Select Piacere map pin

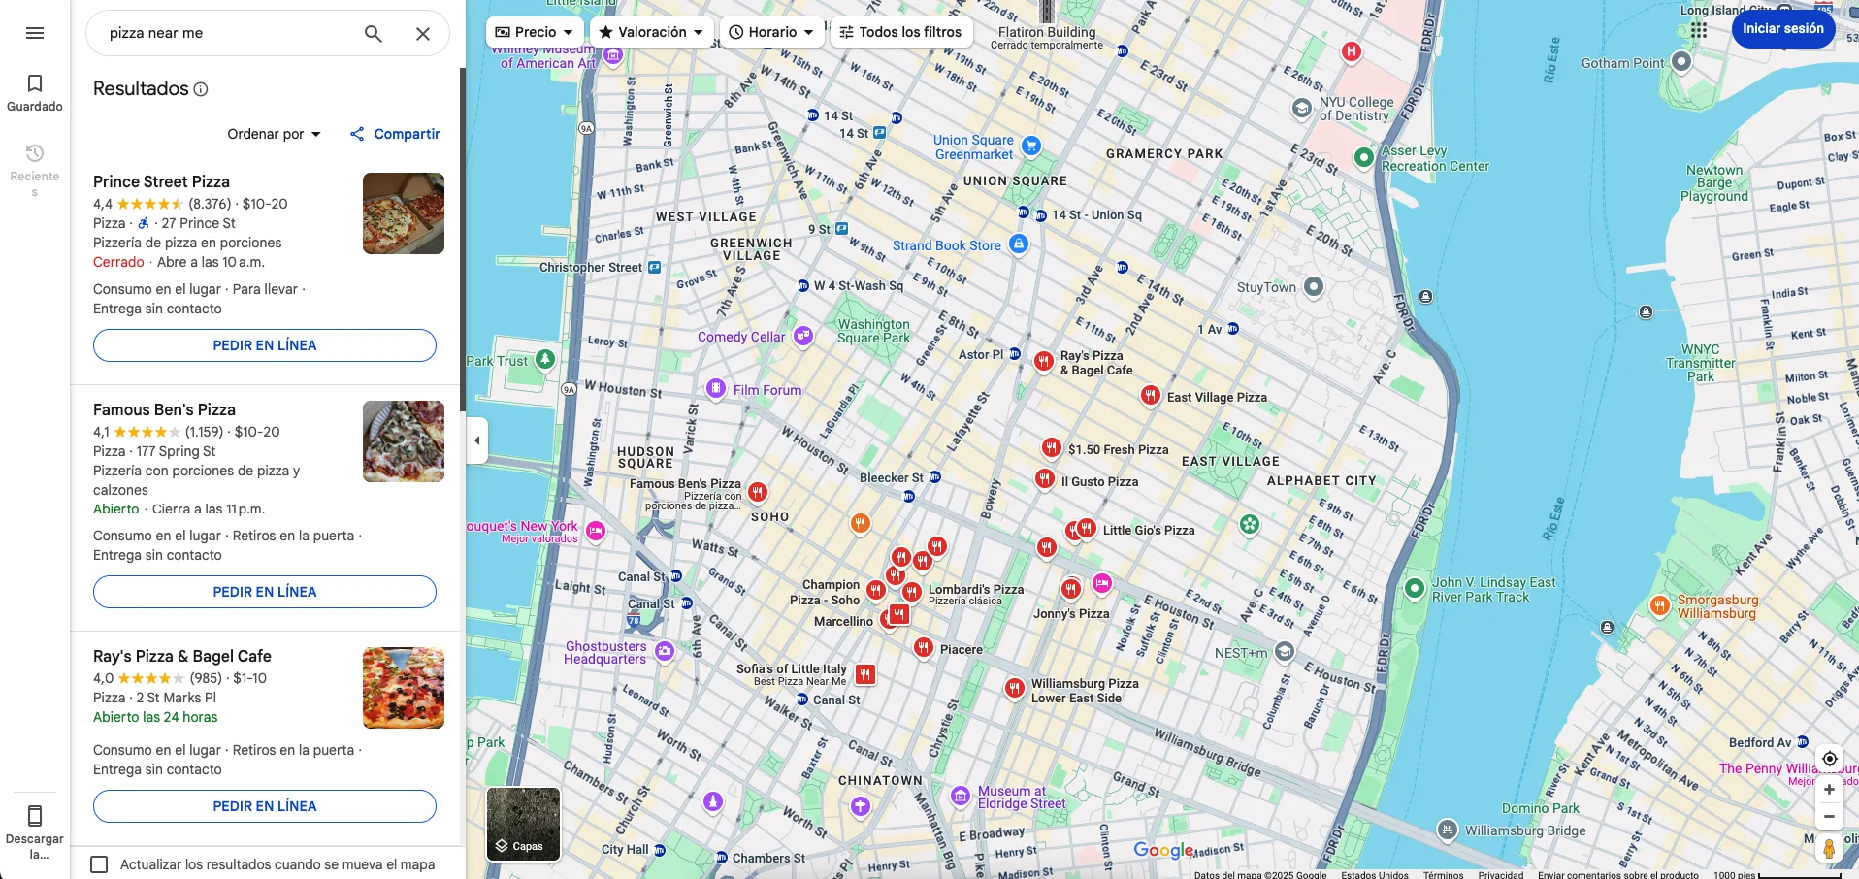click(x=924, y=647)
